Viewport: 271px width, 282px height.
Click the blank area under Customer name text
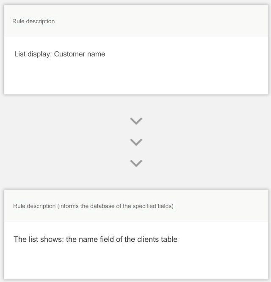(136, 77)
